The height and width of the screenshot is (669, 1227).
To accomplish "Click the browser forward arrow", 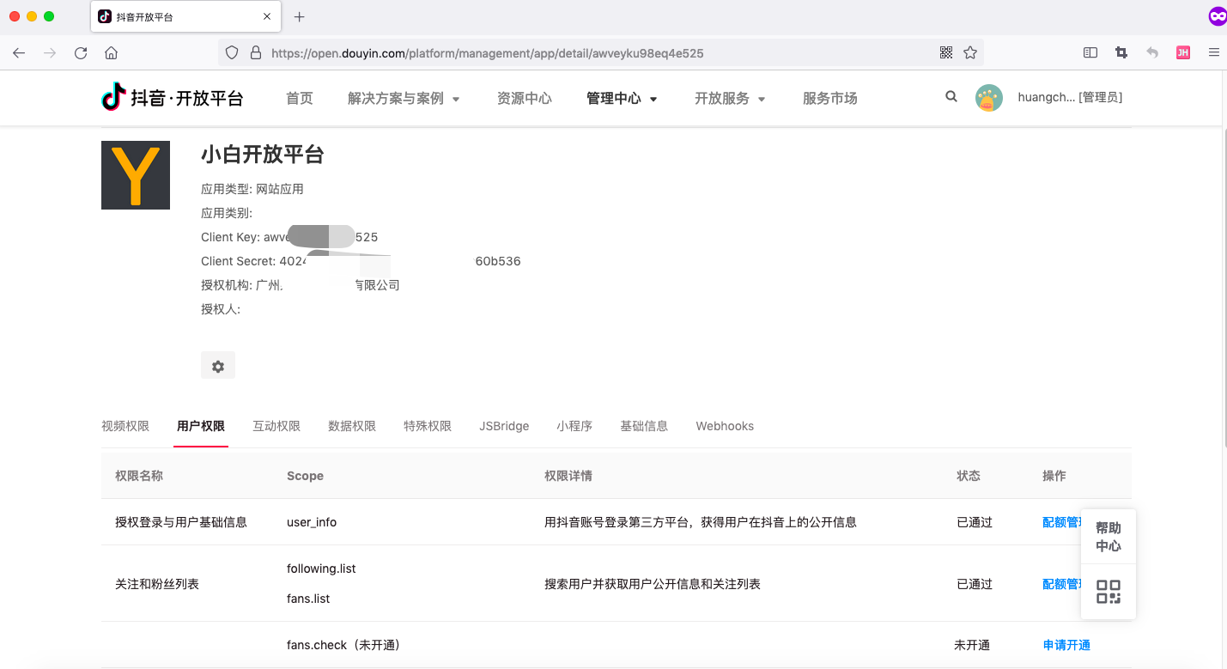I will pyautogui.click(x=50, y=52).
